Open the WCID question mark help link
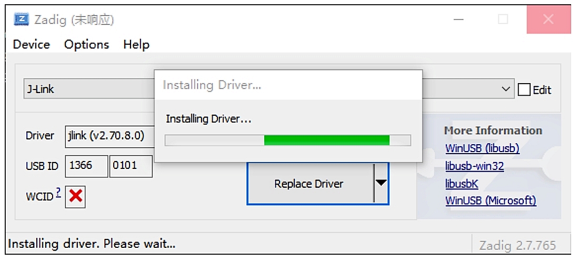The width and height of the screenshot is (579, 261). (x=58, y=193)
